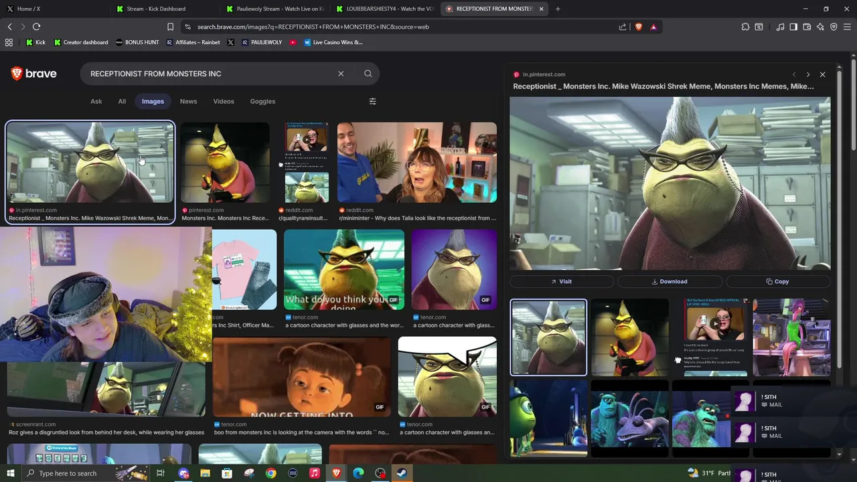Open image search filter options
The height and width of the screenshot is (482, 857).
(373, 101)
